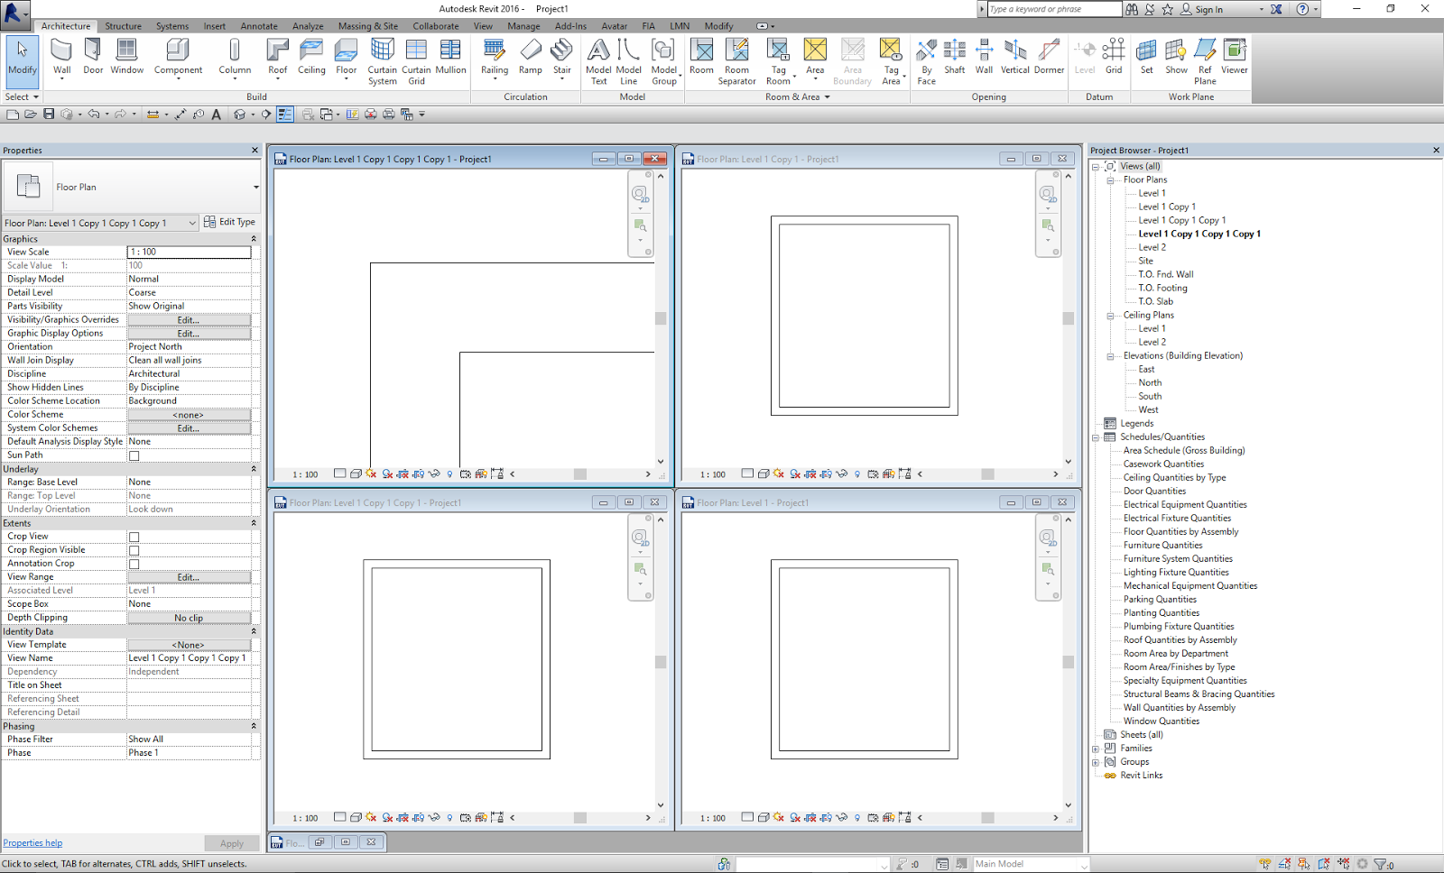Click Edit for Graphic Display Options
1444x873 pixels.
click(x=189, y=334)
